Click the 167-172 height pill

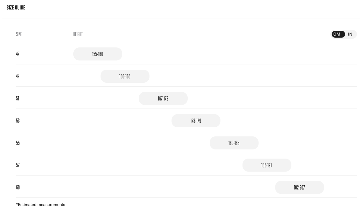click(x=163, y=99)
